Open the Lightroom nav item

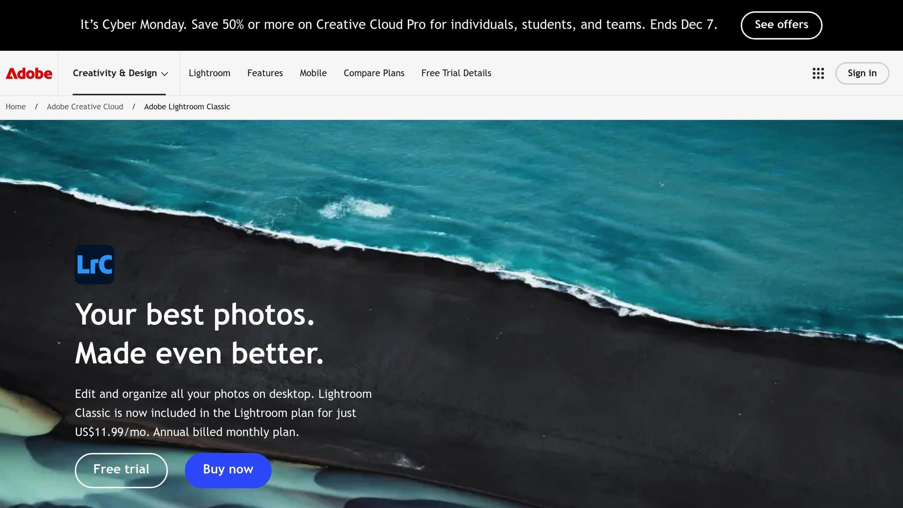coord(209,73)
